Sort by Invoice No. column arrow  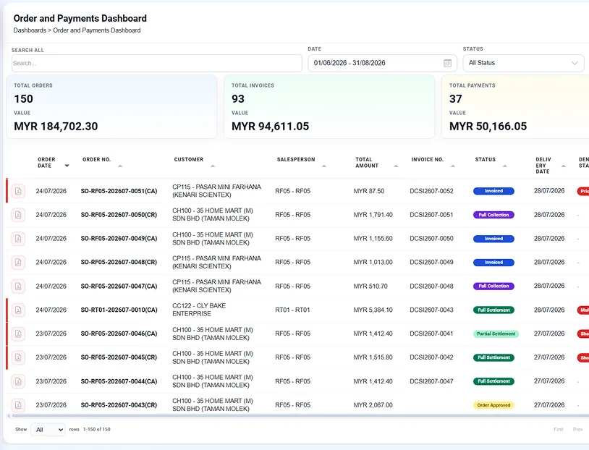[x=453, y=166]
